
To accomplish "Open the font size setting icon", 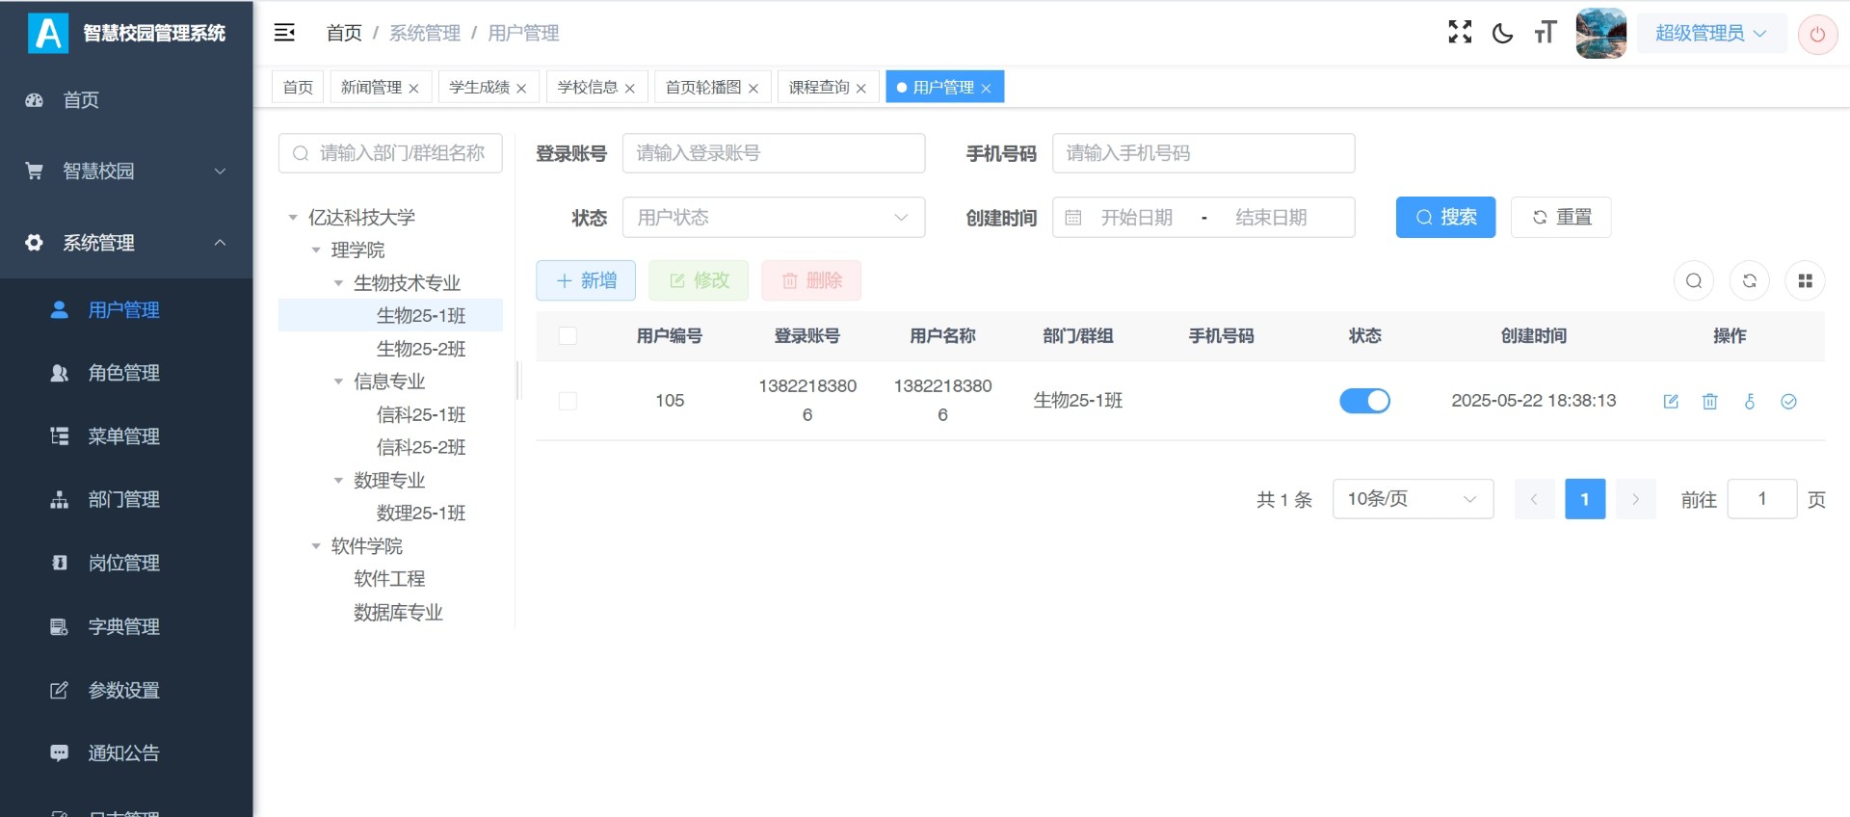I will (x=1545, y=33).
